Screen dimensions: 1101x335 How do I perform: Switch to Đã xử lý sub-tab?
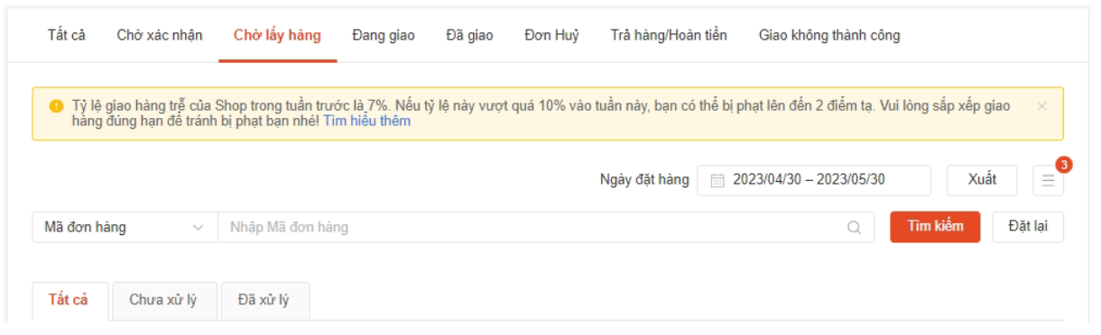265,301
